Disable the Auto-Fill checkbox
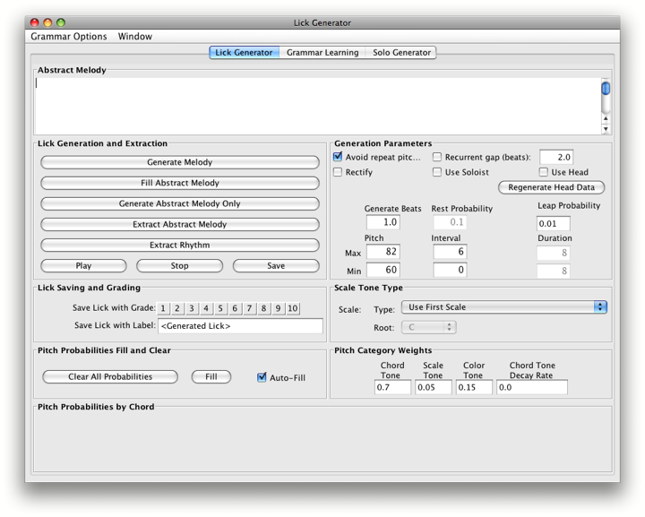Image resolution: width=645 pixels, height=517 pixels. pos(262,377)
